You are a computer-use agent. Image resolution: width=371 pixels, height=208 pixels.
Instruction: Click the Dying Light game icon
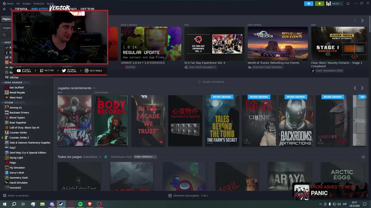(x=7, y=158)
